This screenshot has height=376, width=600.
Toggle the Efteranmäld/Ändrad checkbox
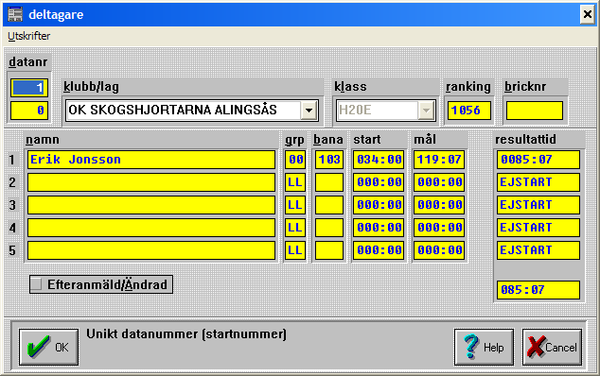(101, 284)
